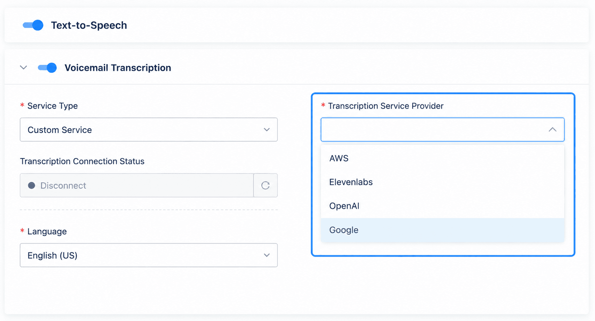The image size is (595, 321).
Task: Select the Google provider option
Action: [442, 230]
